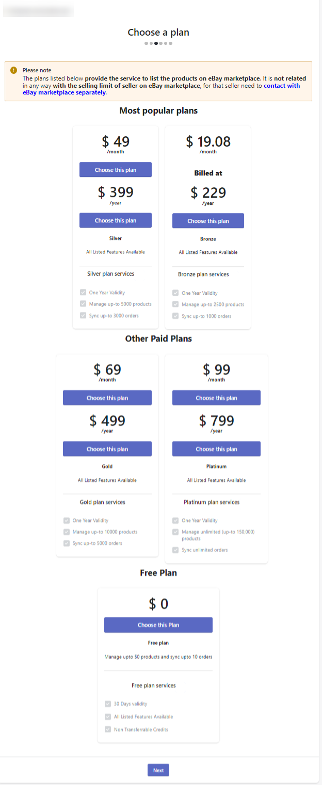
Task: Toggle Non Transferrable Credits checkbox
Action: click(107, 729)
